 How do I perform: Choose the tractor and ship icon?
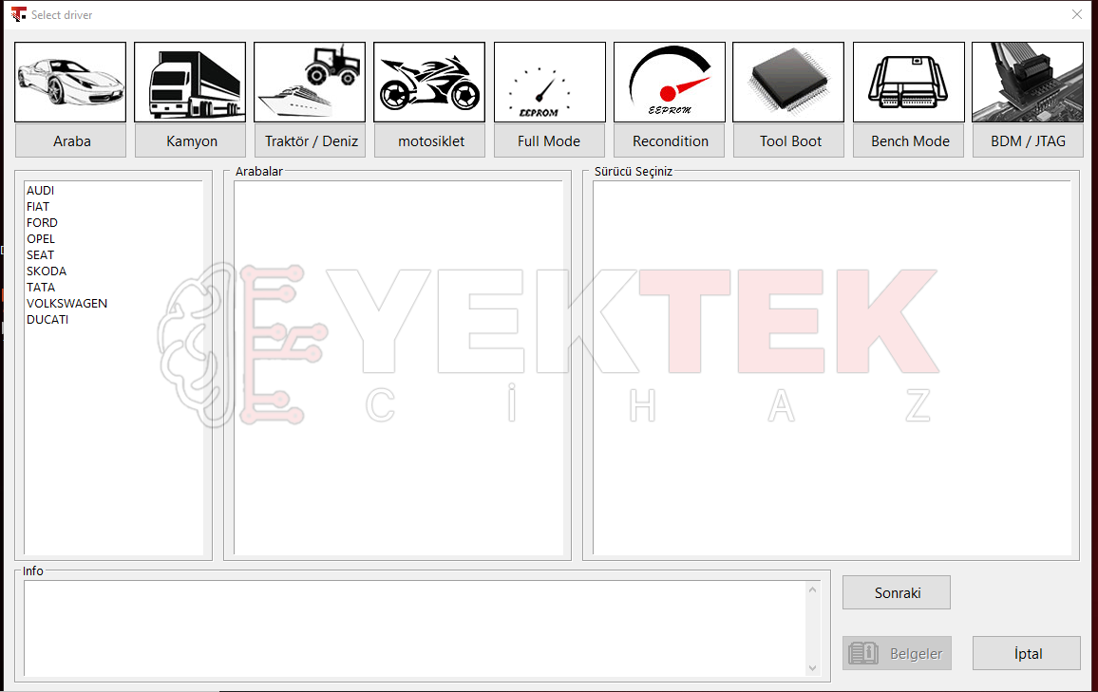[310, 82]
